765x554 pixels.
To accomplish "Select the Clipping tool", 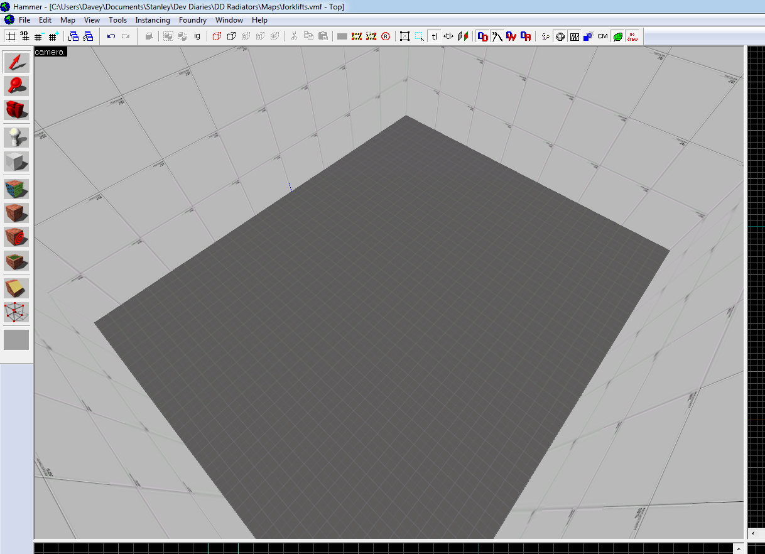I will tap(16, 288).
